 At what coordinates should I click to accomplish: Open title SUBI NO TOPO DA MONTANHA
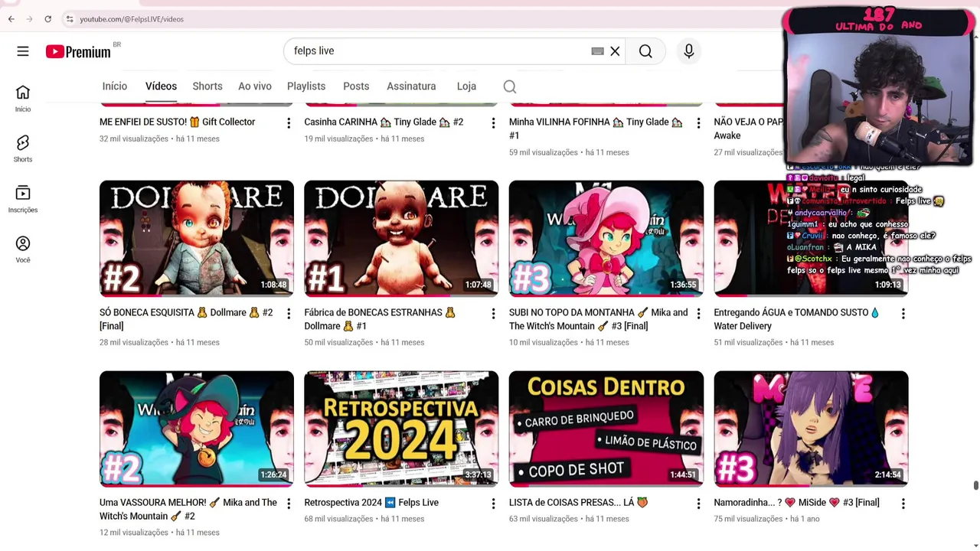tap(598, 319)
